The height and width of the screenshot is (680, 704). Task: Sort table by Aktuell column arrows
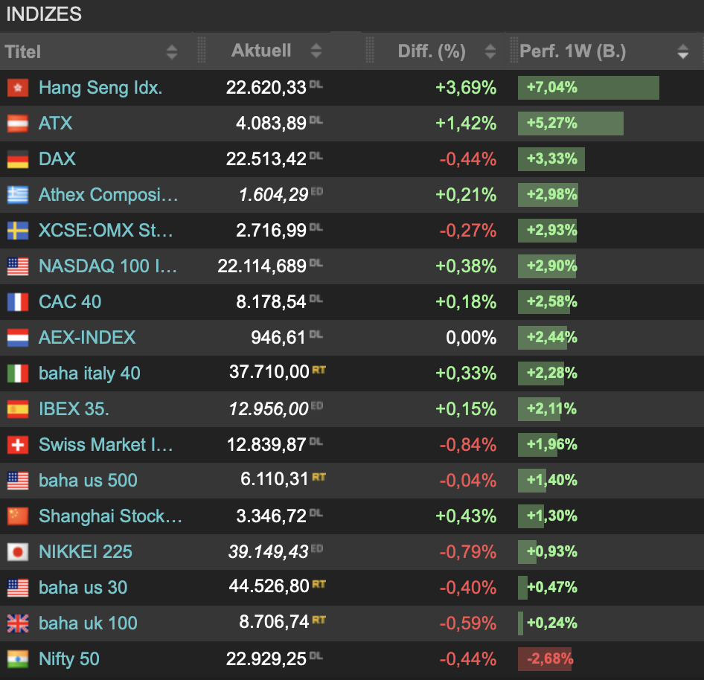(x=316, y=51)
